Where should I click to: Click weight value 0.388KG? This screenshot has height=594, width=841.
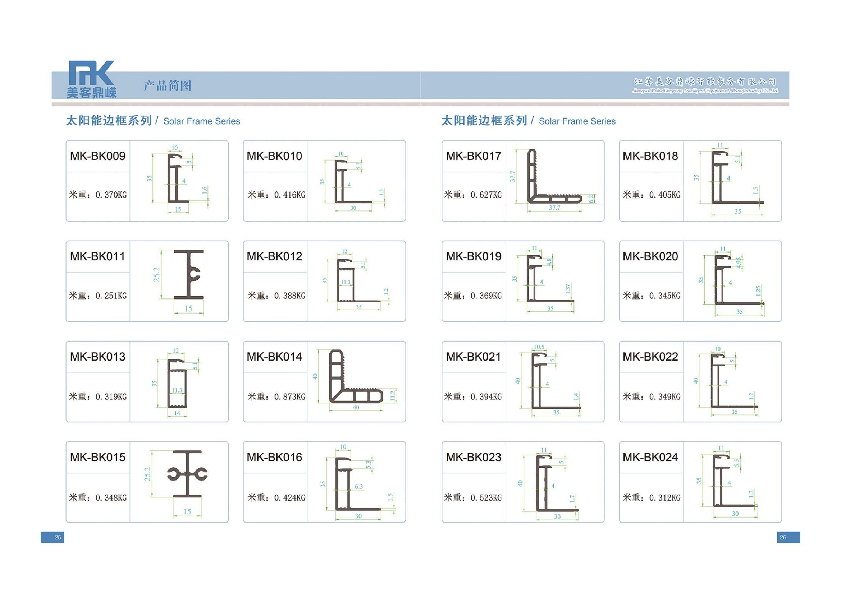tap(290, 296)
